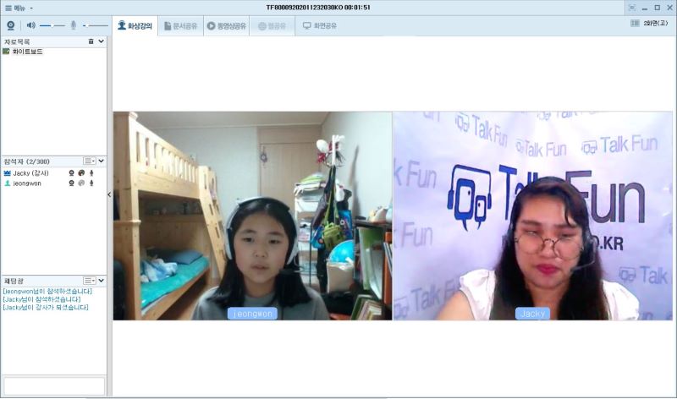Click the webcam icon in the top toolbar
Image resolution: width=677 pixels, height=399 pixels.
[12, 25]
